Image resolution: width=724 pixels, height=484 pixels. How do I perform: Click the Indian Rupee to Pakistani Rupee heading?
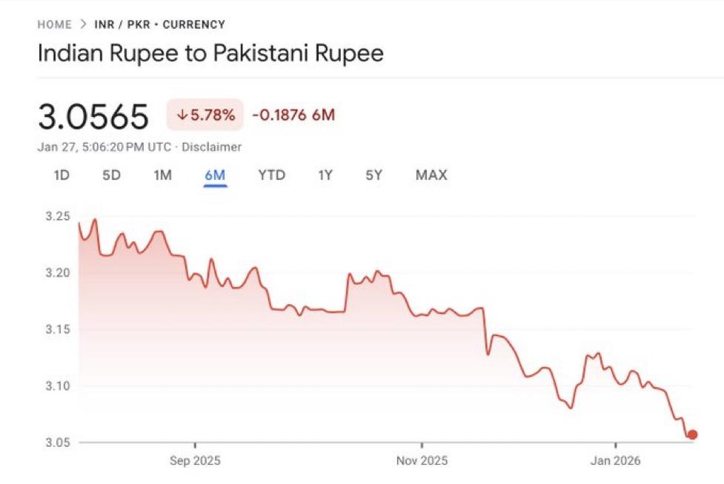[210, 54]
